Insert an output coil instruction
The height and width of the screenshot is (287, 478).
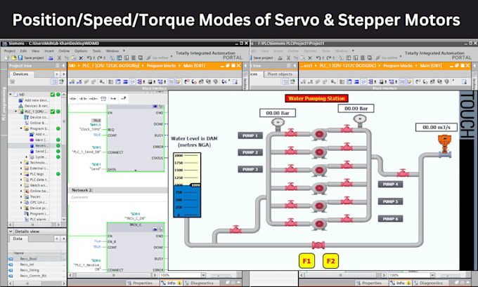pos(93,99)
